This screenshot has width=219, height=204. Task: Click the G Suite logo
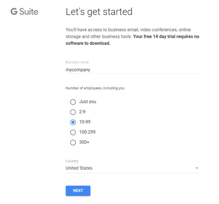tap(25, 11)
